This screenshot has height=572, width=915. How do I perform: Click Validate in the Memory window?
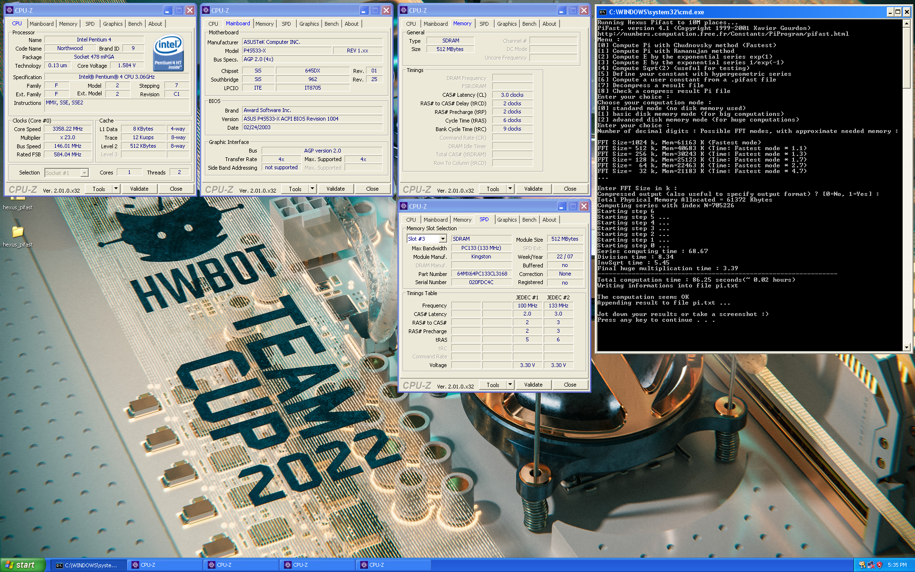[x=533, y=189]
